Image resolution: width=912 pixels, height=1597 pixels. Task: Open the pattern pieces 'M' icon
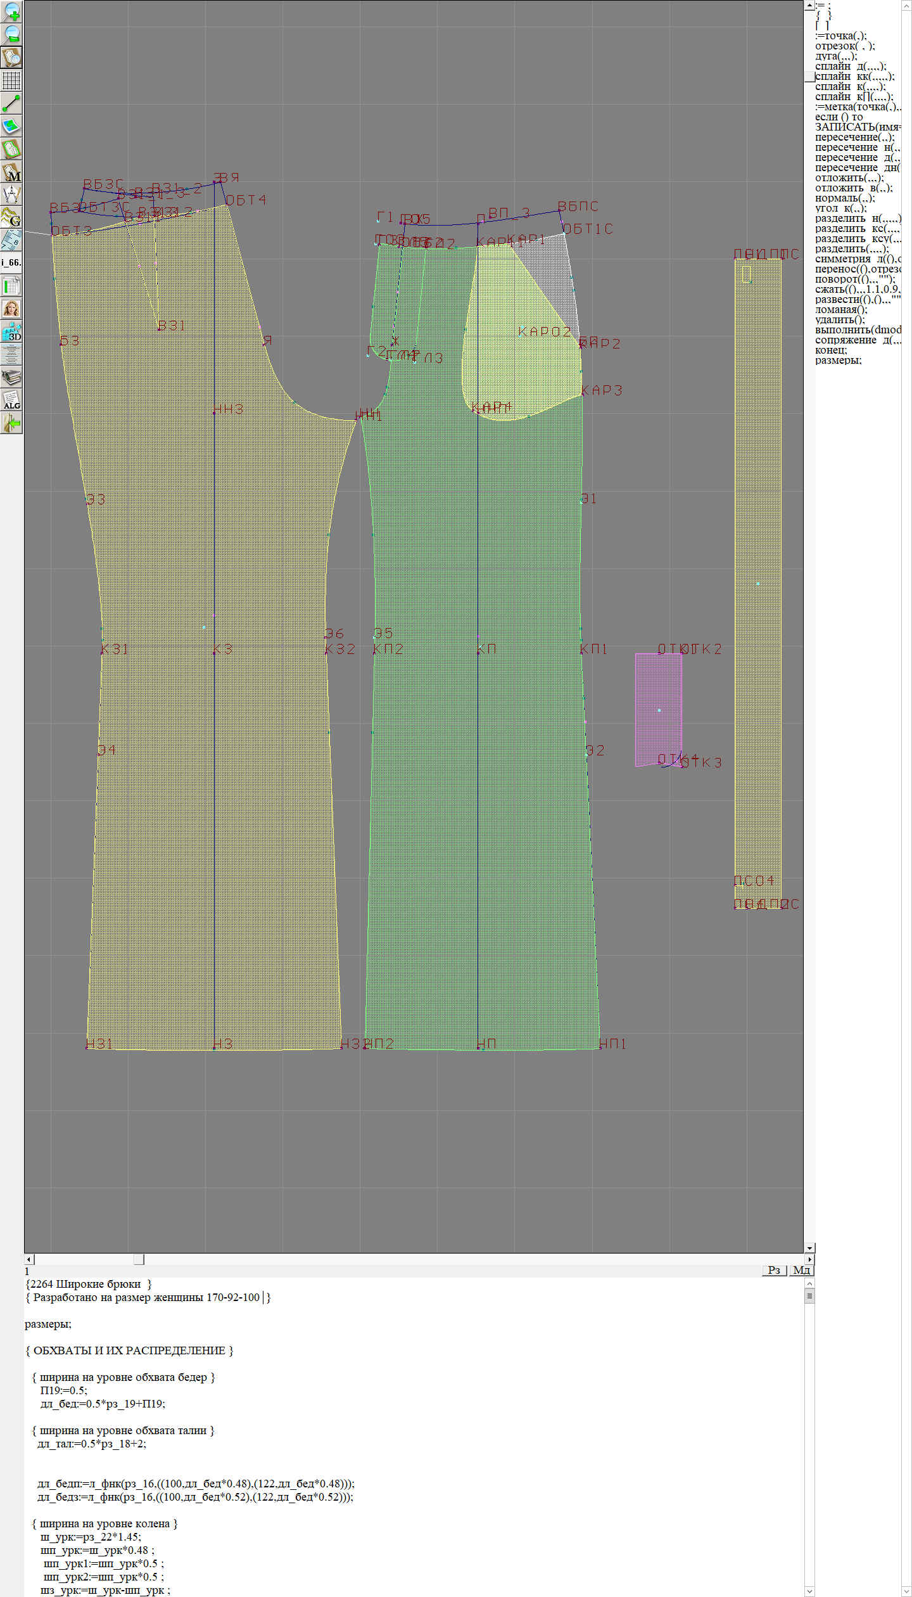click(11, 172)
